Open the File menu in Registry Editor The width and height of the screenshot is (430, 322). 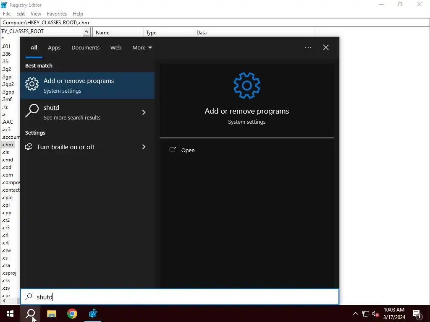click(7, 14)
